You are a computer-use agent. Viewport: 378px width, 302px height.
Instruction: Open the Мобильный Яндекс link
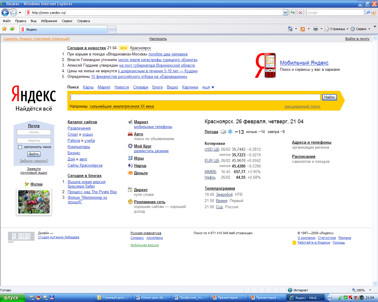coord(304,63)
